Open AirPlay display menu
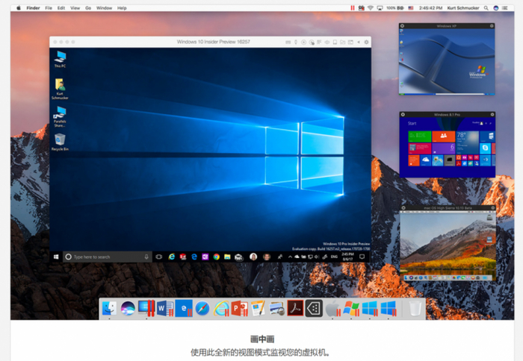 (380, 7)
